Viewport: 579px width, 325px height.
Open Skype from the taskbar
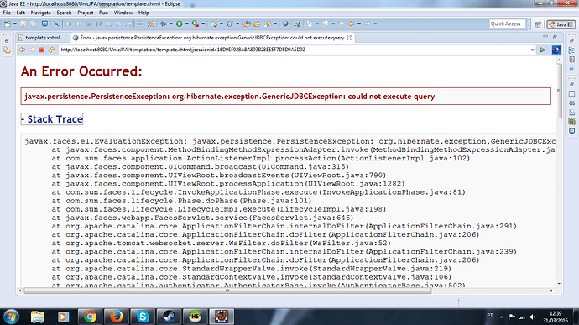[143, 317]
